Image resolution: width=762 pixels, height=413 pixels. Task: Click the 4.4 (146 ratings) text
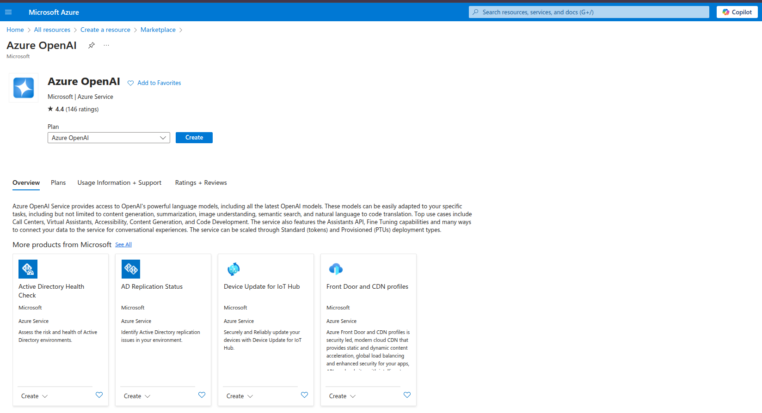pos(77,109)
